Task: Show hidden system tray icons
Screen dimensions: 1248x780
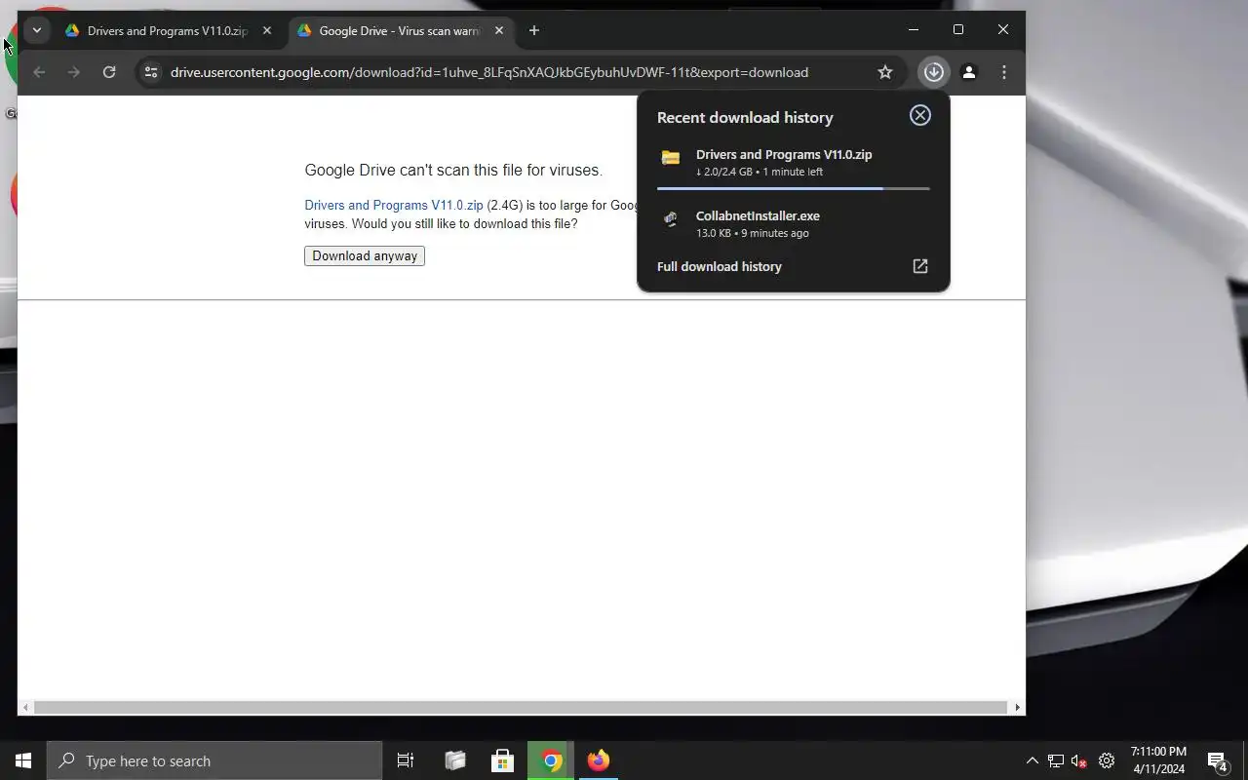Action: pyautogui.click(x=1032, y=760)
